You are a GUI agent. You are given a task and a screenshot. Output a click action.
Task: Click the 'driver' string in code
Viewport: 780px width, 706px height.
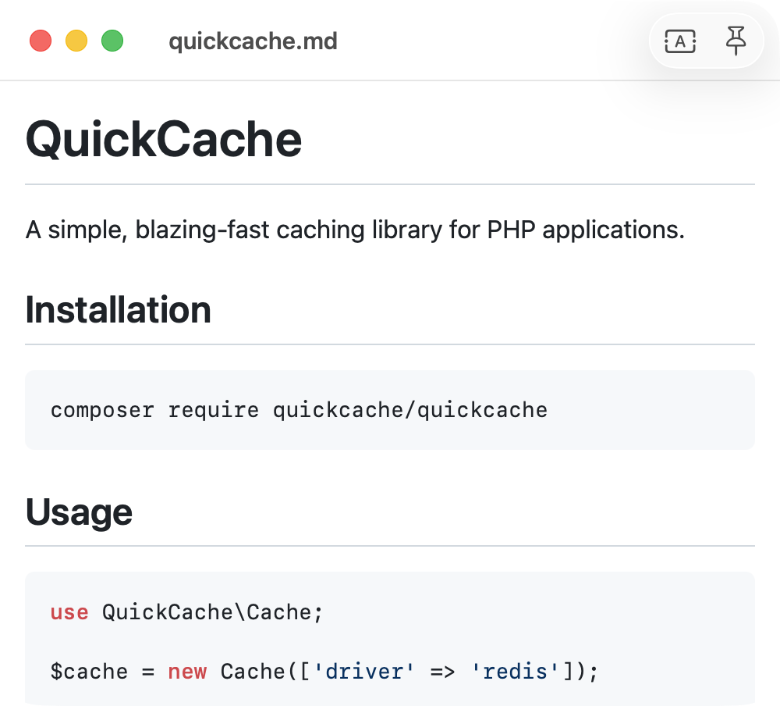[363, 672]
